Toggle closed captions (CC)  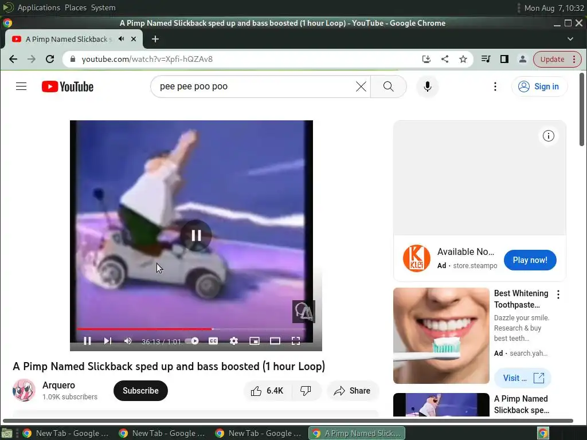click(x=213, y=341)
